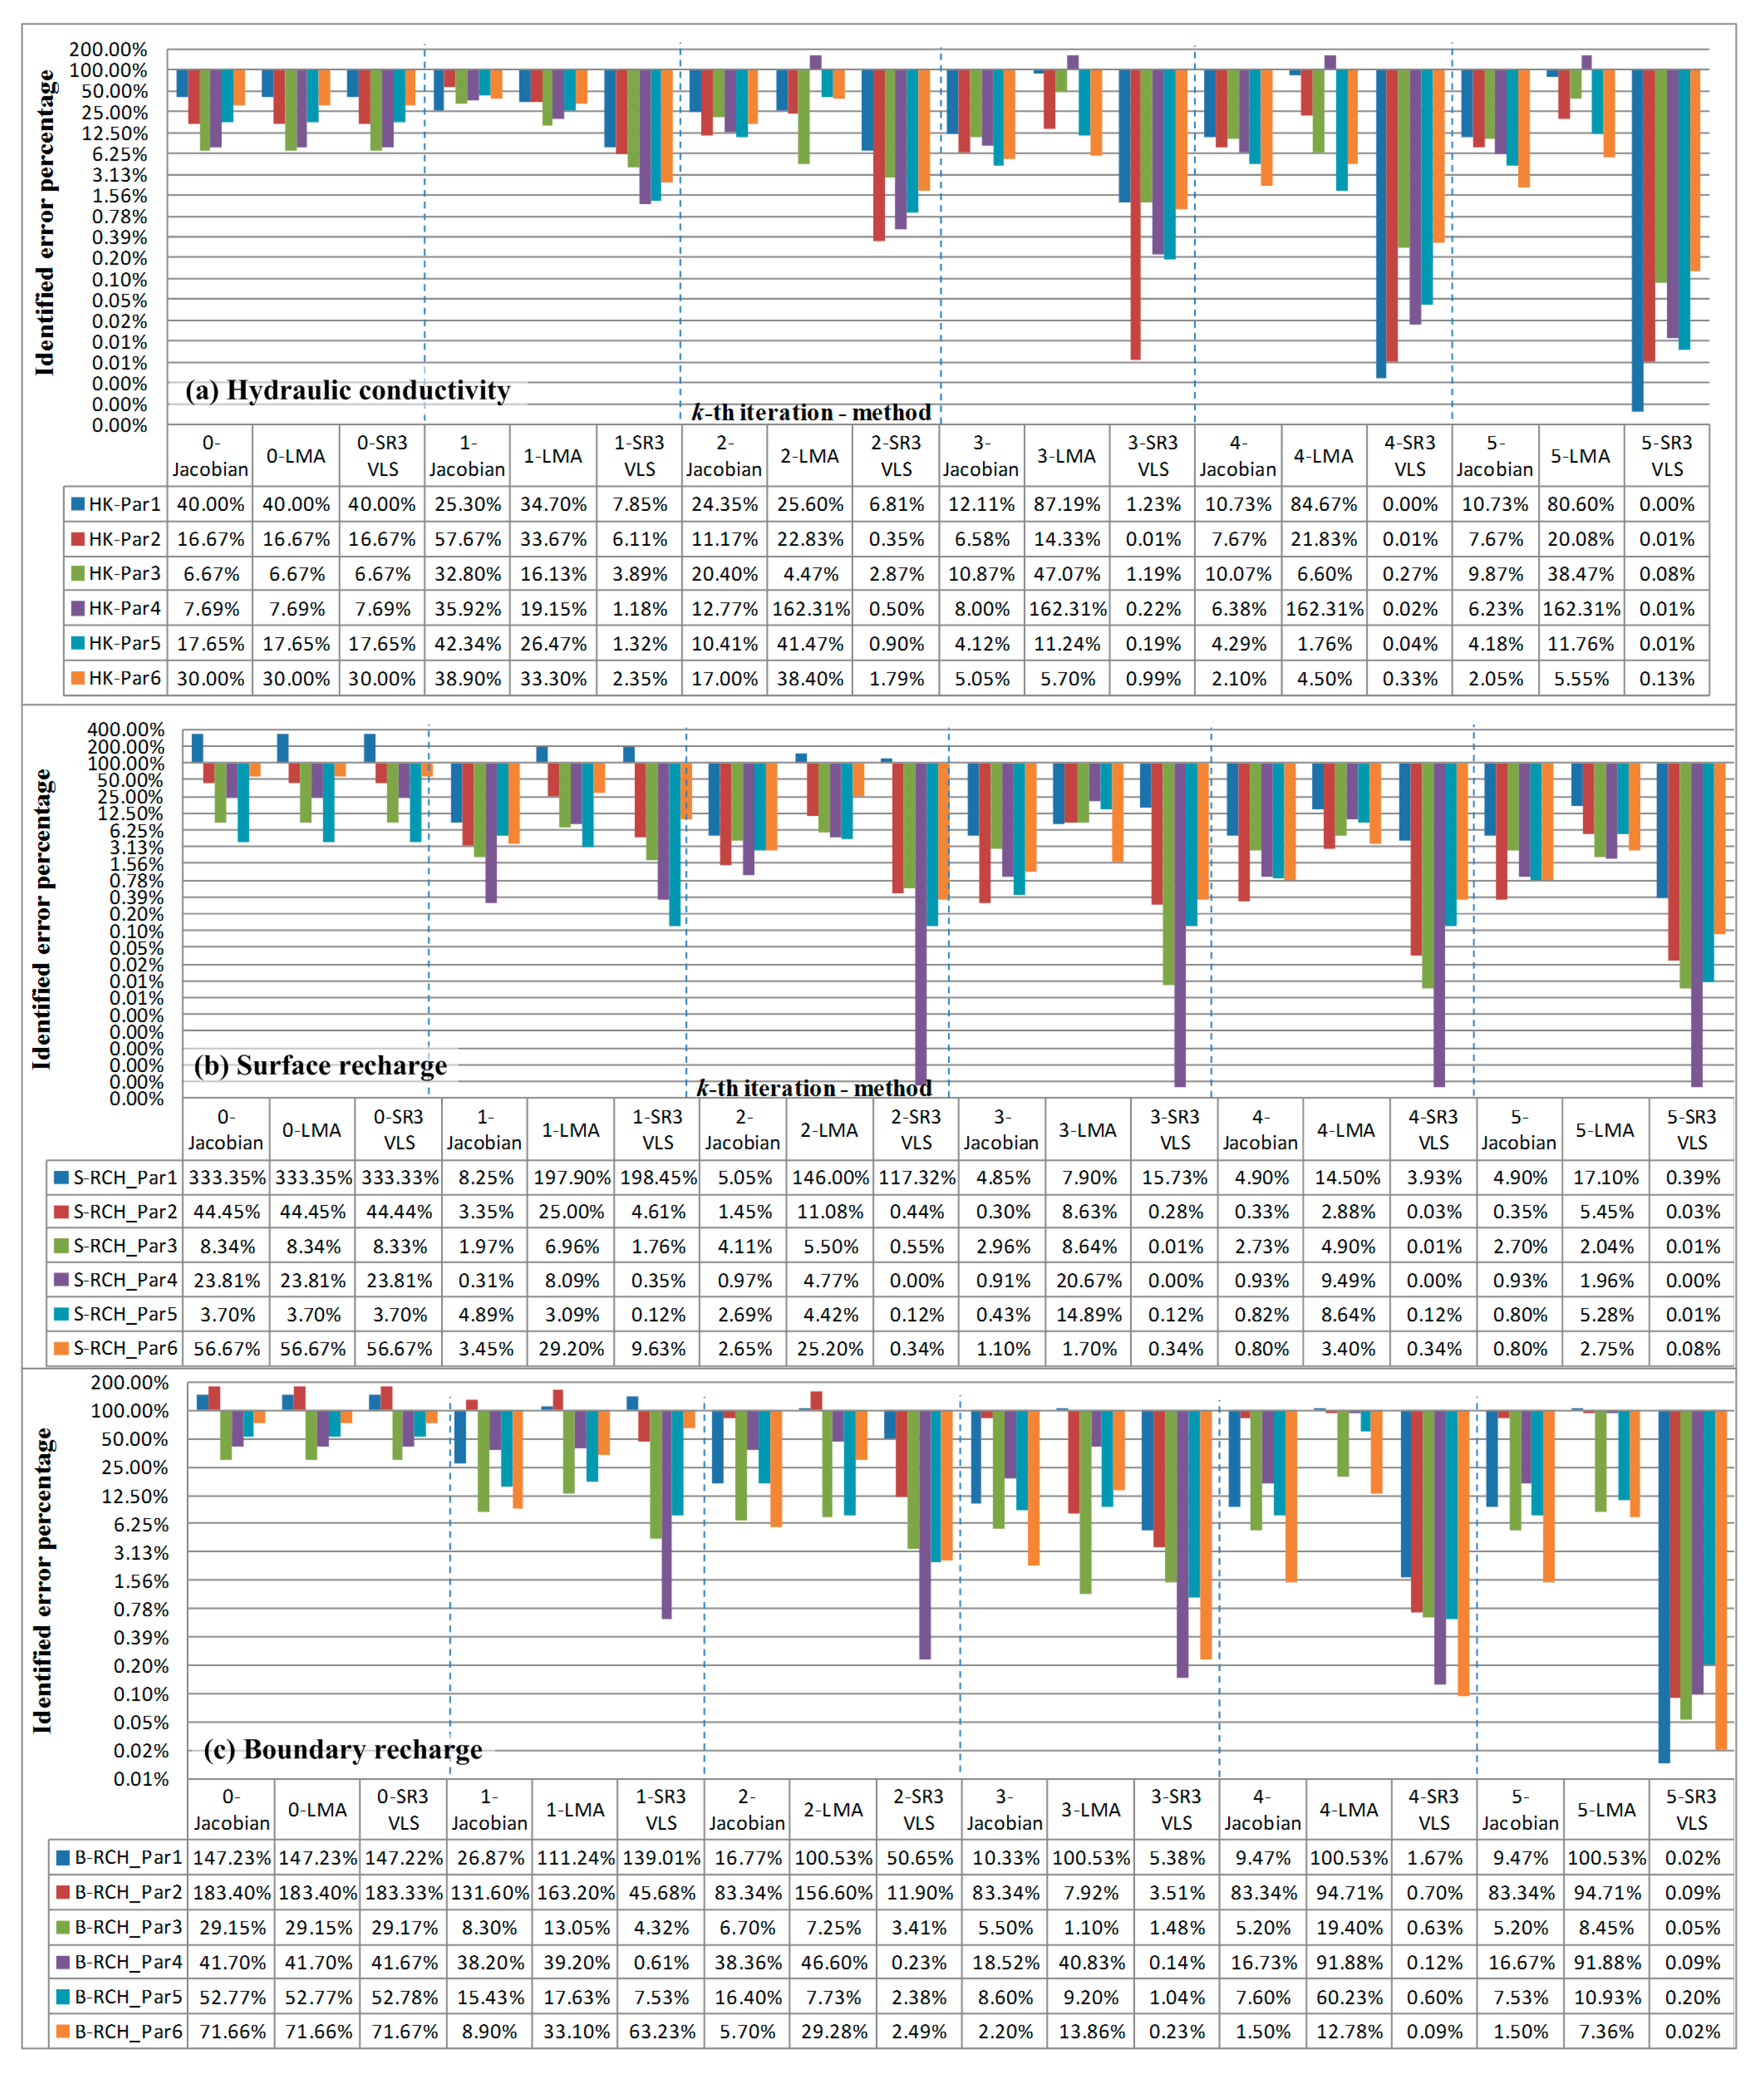Click the B-RCH_Par1 blue legend swatch
Screen dimensions: 1764x2076
click(x=63, y=1858)
